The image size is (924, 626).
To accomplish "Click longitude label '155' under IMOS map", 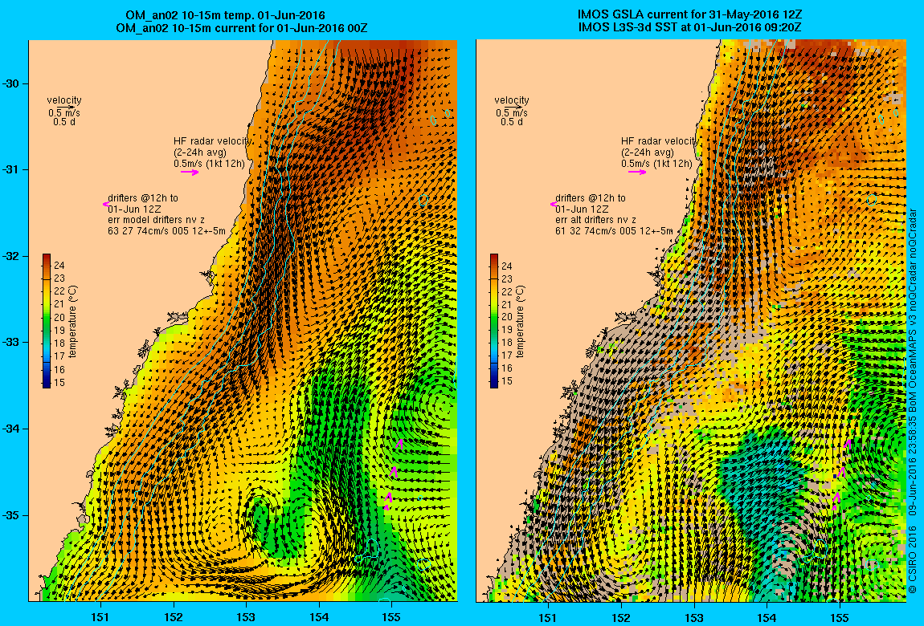I will coord(839,617).
